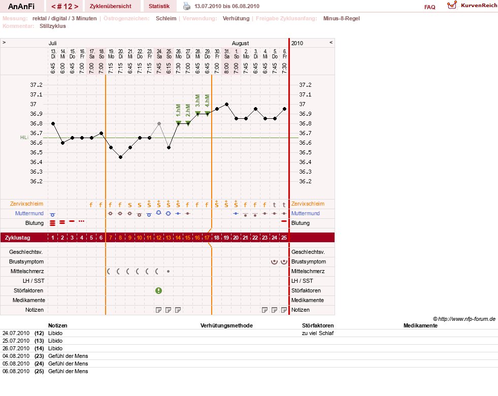Screen dimensions: 498x396
Task: Click the Brustsymptom icon on cycle day 25
Action: click(284, 261)
